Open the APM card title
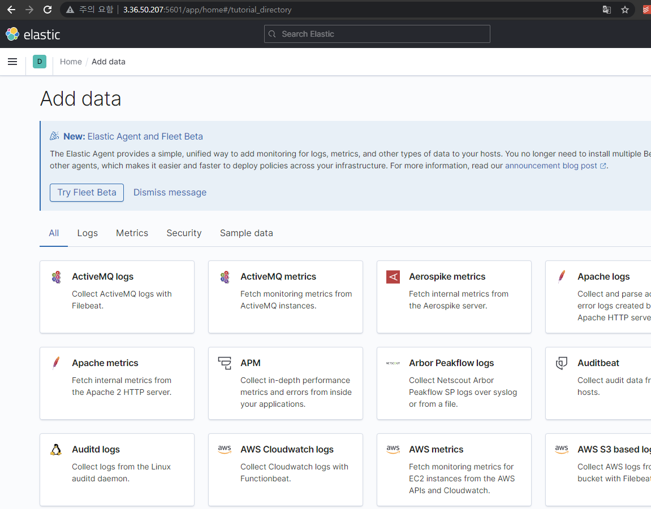The image size is (651, 509). pyautogui.click(x=251, y=363)
